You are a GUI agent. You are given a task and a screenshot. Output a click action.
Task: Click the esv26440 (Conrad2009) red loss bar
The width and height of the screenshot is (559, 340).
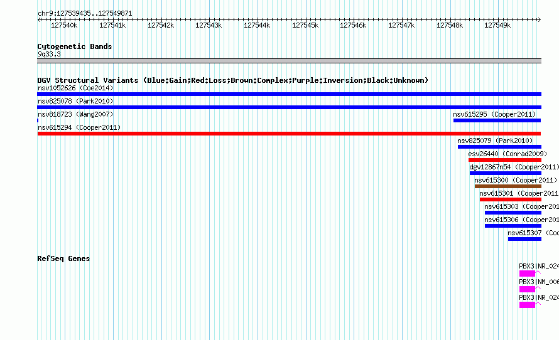click(505, 160)
